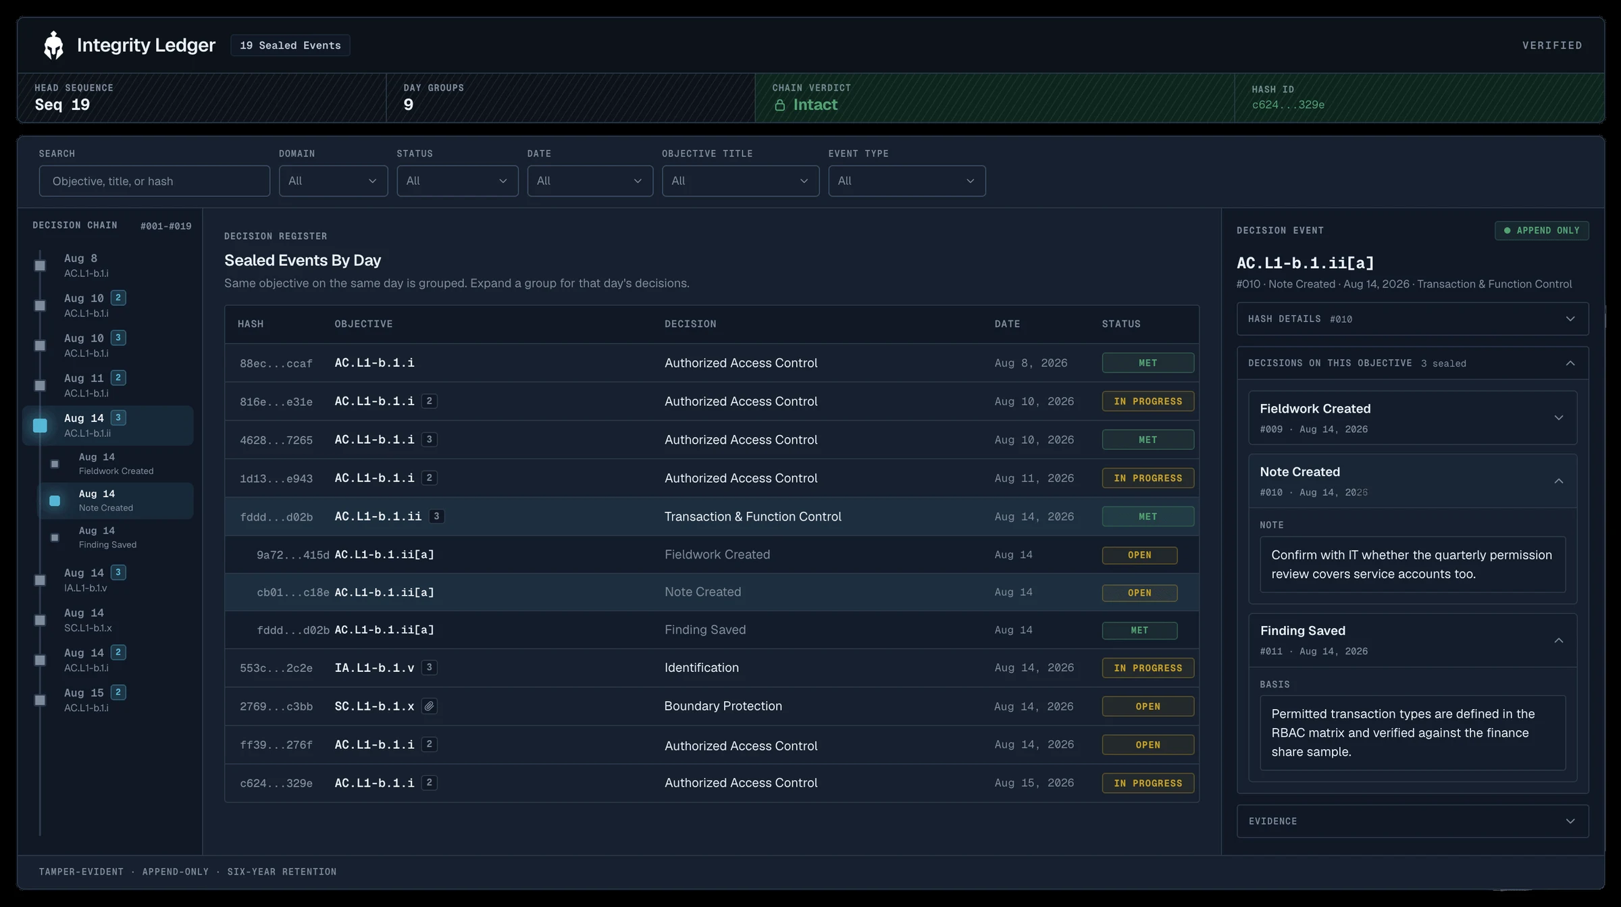Screen dimensions: 1621x907
Task: Expand the Hash Details #010 section
Action: [1412, 319]
